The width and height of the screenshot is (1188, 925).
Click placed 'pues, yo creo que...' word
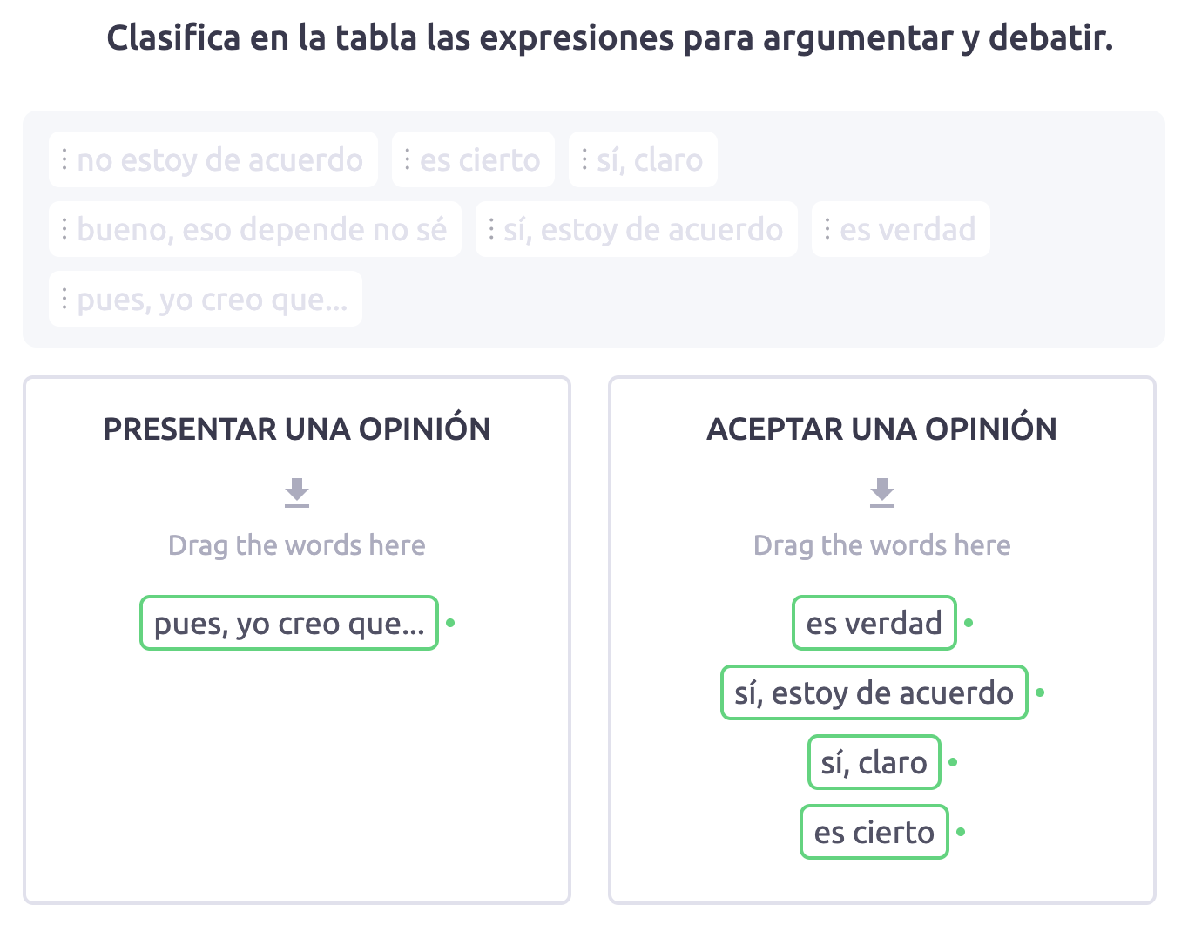pos(289,623)
